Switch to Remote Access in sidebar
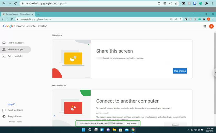216x133 pixels. (15, 43)
